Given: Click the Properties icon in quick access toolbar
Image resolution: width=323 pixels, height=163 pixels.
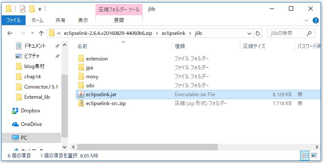Looking at the screenshot, I should click(x=23, y=9).
